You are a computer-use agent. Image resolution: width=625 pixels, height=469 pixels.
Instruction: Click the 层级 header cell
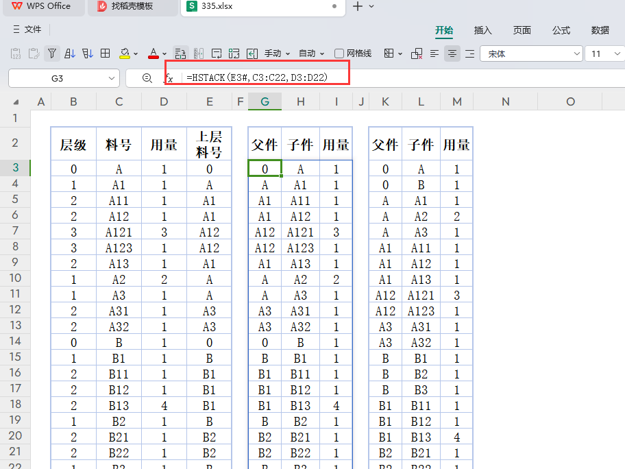[73, 143]
